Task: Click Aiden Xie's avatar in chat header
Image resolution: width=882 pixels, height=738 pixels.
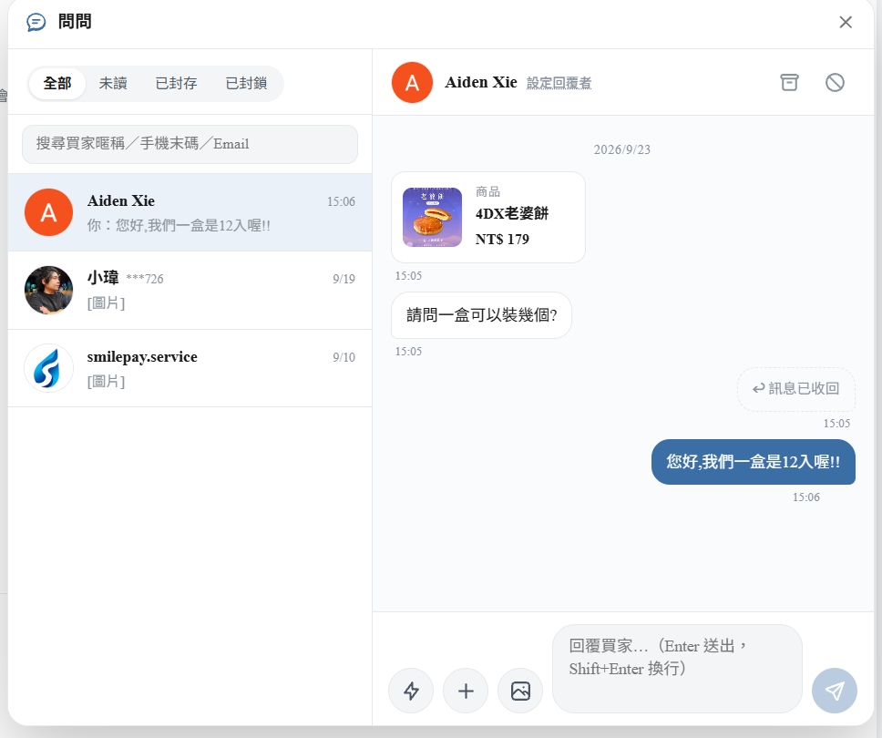Action: tap(413, 83)
